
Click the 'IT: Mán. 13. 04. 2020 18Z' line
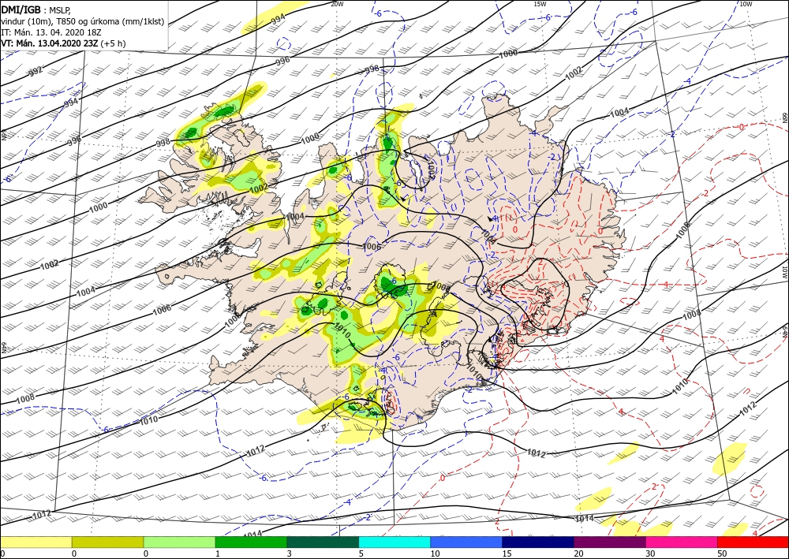pyautogui.click(x=51, y=32)
